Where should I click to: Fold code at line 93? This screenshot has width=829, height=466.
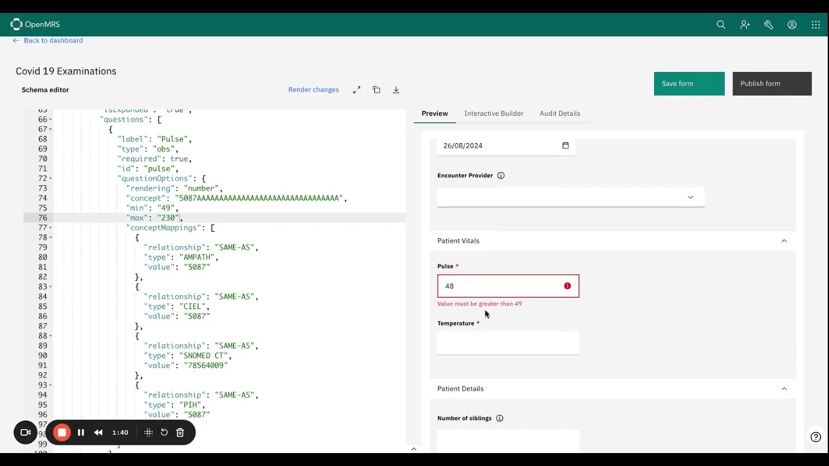51,385
